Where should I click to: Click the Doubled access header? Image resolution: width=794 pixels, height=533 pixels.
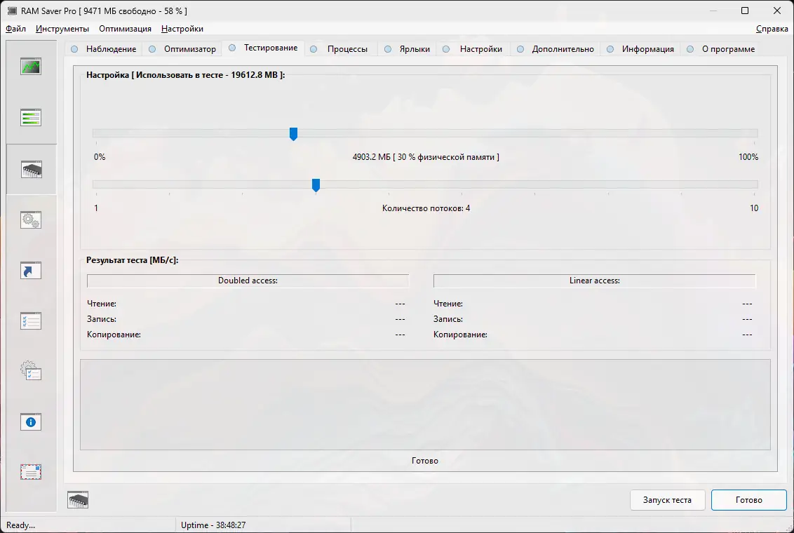pyautogui.click(x=248, y=281)
